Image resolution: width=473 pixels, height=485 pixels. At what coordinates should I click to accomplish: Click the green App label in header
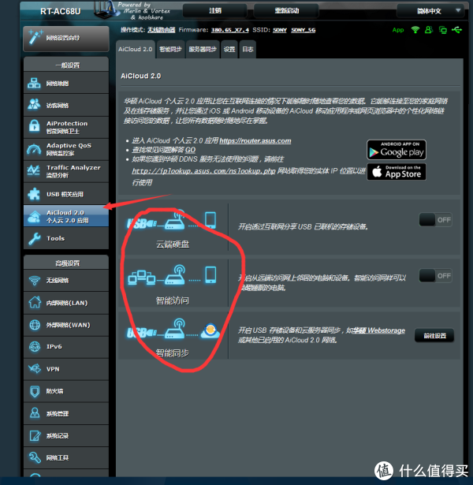click(398, 30)
